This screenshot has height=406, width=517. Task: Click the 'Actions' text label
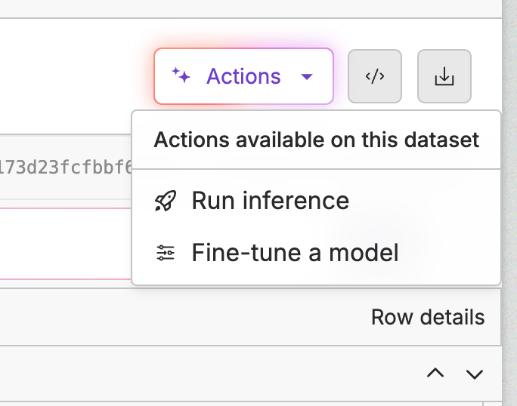243,76
